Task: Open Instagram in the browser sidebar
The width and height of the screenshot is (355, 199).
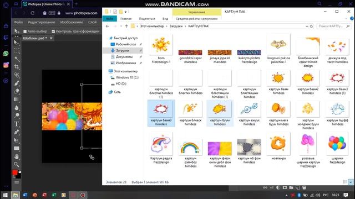Action: click(6, 65)
